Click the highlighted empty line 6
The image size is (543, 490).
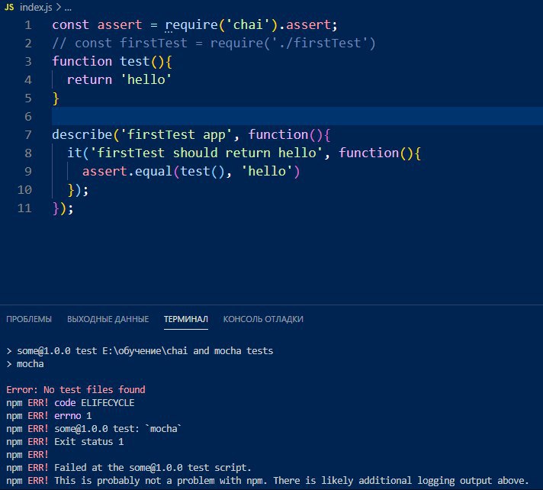click(x=297, y=116)
